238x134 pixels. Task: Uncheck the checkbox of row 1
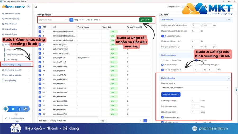click(40, 32)
